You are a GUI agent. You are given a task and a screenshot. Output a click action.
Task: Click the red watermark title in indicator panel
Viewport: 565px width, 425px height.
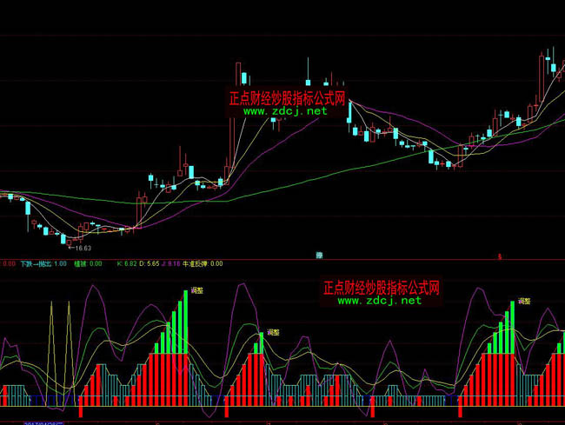point(382,287)
